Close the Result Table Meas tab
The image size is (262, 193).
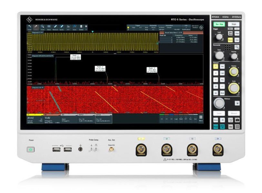181,32
